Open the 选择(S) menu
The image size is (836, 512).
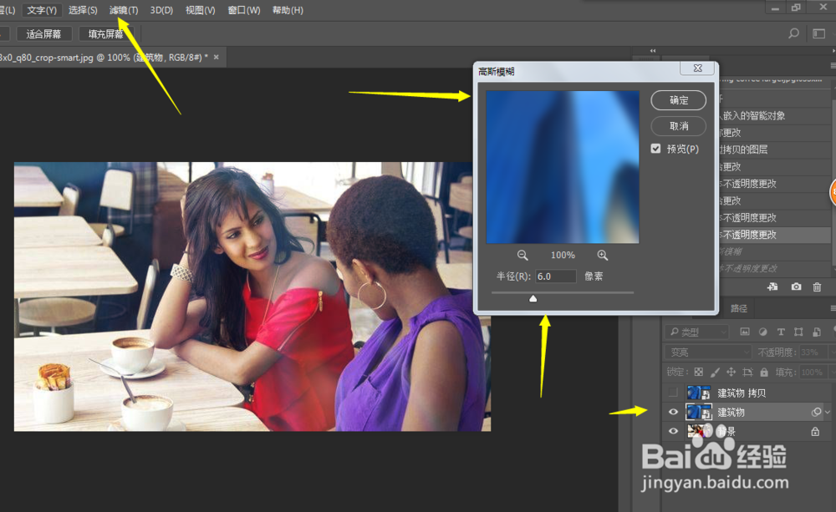click(x=83, y=10)
